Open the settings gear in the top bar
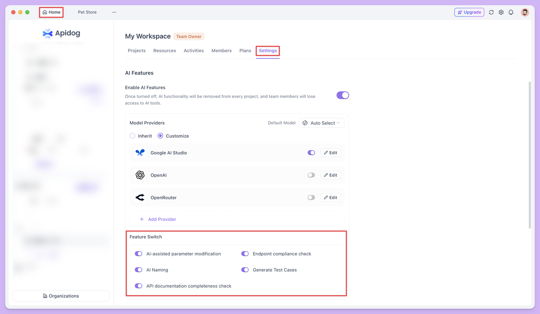Image resolution: width=540 pixels, height=314 pixels. coord(501,12)
